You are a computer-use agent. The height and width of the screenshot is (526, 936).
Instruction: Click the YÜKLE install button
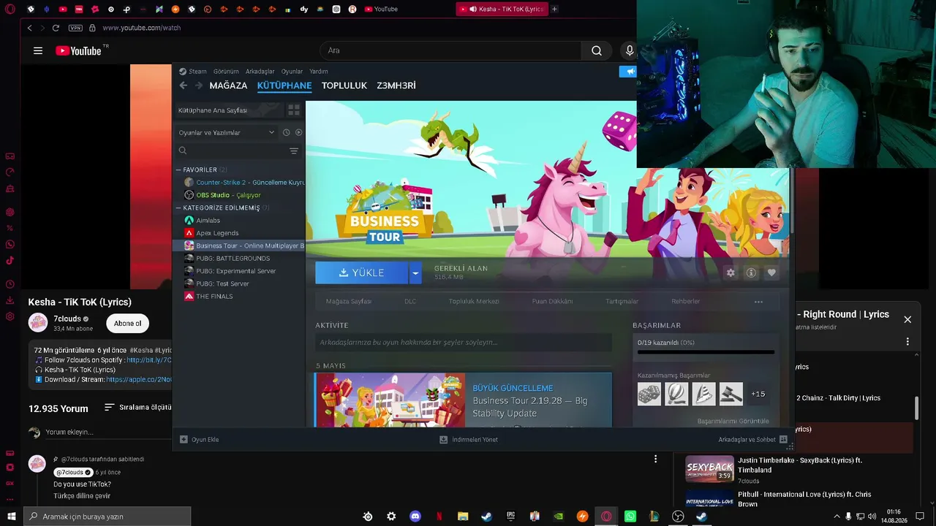[x=362, y=272]
